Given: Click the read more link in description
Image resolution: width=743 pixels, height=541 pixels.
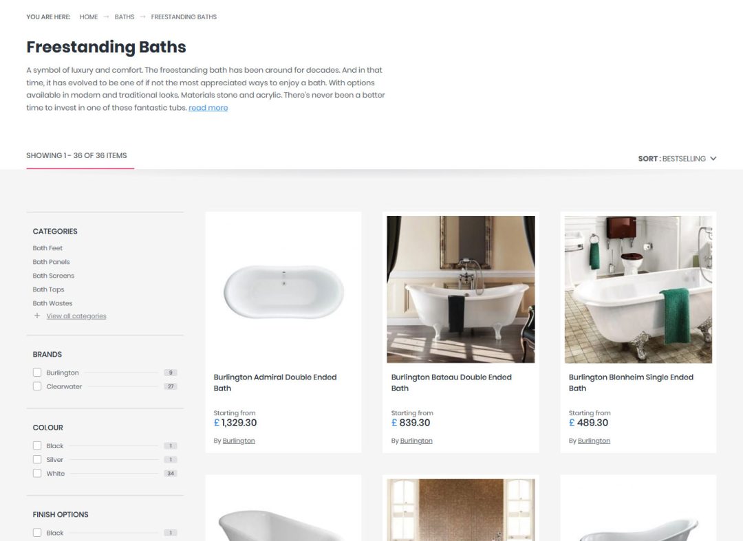Looking at the screenshot, I should [208, 108].
